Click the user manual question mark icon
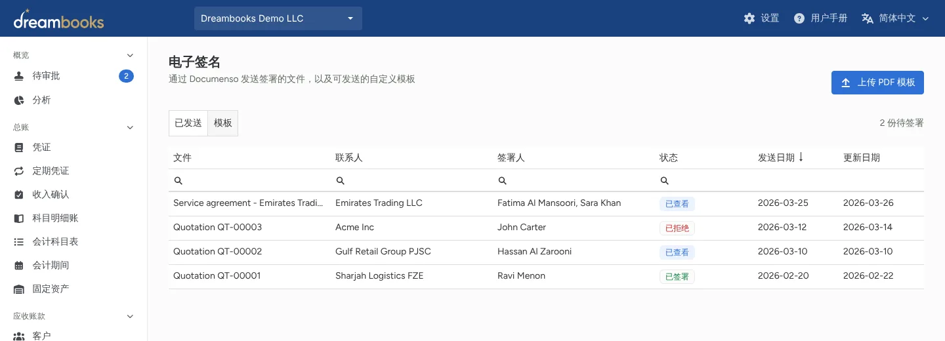The height and width of the screenshot is (341, 945). pos(799,18)
